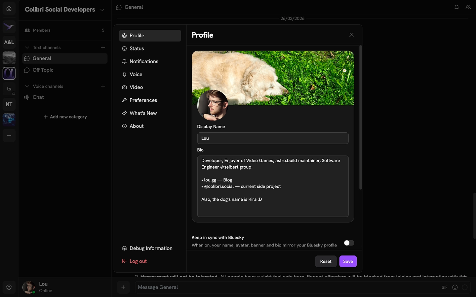The height and width of the screenshot is (297, 476).
Task: Click the Video camera icon
Action: pos(124,87)
